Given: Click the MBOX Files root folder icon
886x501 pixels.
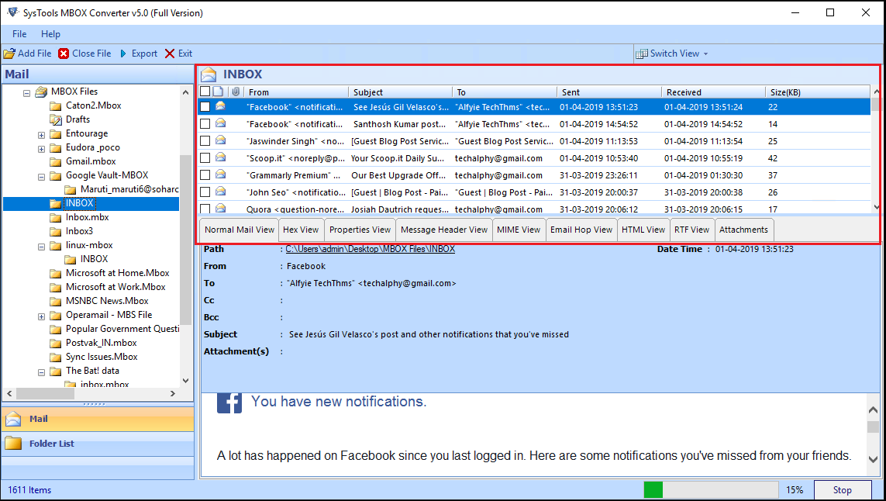Looking at the screenshot, I should (41, 92).
